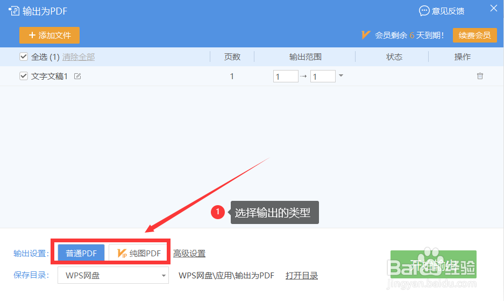This screenshot has width=504, height=301.
Task: Click the 添加文件 button
Action: pos(49,35)
